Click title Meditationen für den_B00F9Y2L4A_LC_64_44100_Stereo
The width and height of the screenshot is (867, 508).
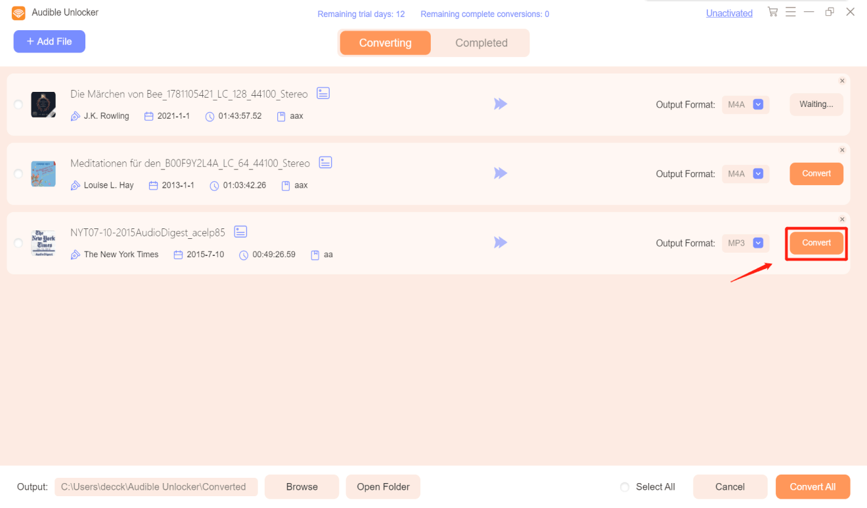click(190, 163)
